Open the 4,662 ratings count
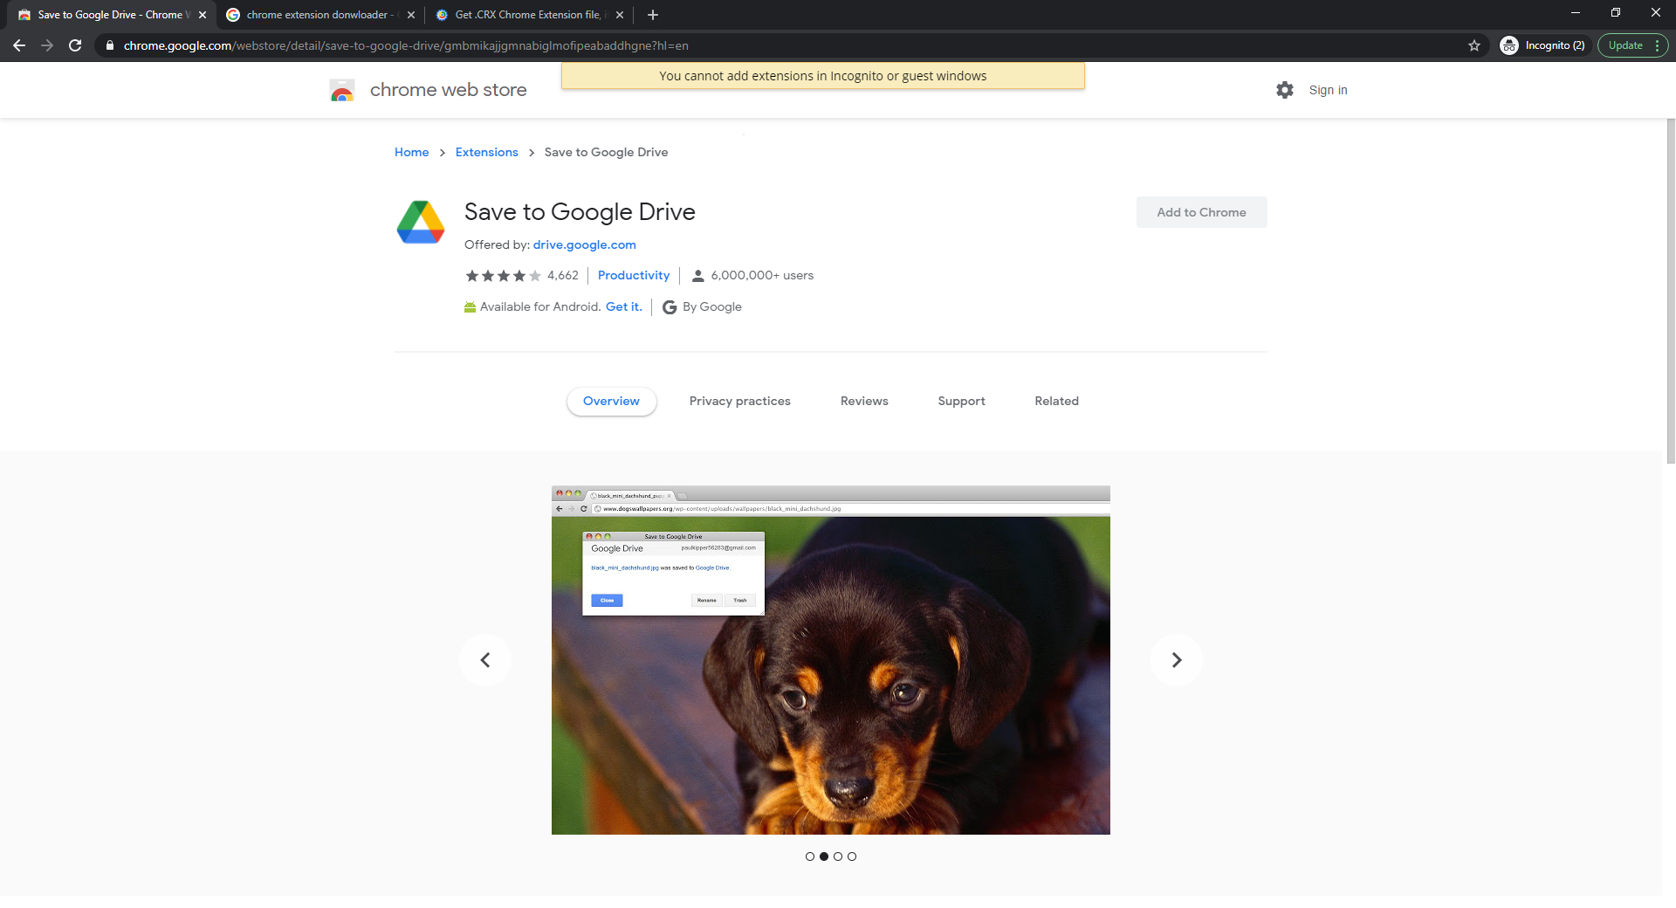Viewport: 1676px width, 908px height. (x=562, y=275)
